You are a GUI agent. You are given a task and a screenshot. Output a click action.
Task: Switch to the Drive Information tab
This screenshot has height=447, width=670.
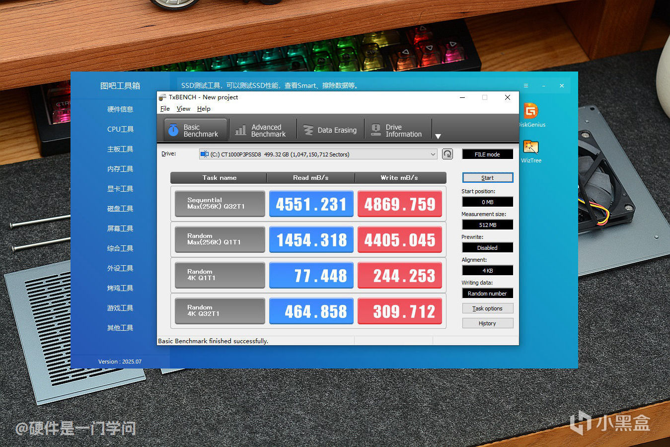click(x=398, y=130)
